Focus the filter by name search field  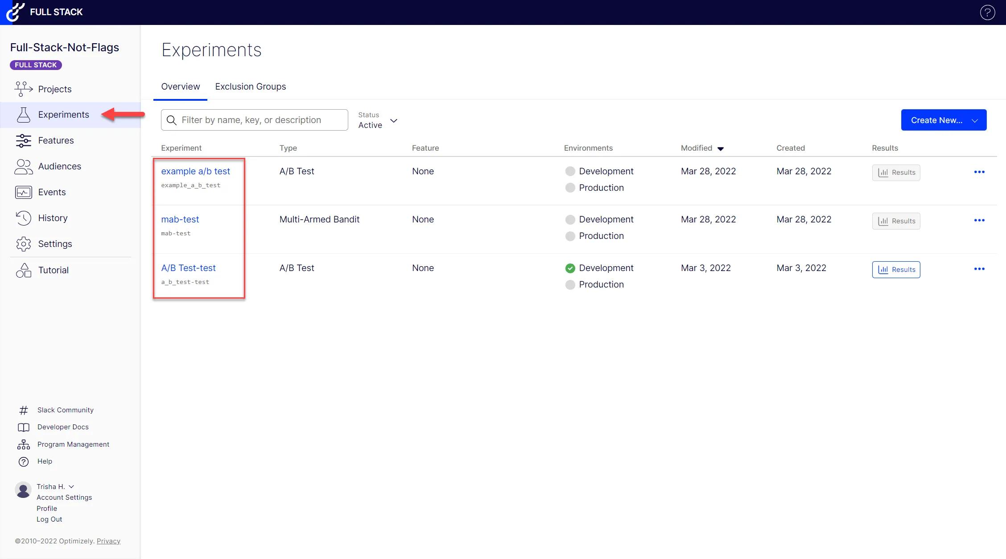pyautogui.click(x=255, y=120)
